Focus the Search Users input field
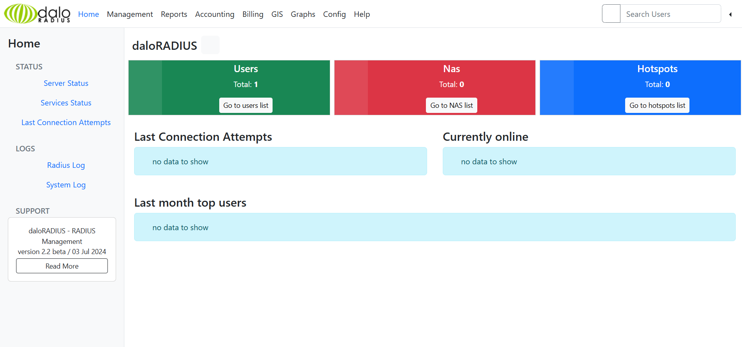742x347 pixels. 670,14
